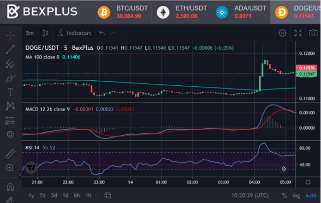Screen dimensions: 321x203
Task: Open the 5m timeframe dropdown
Action: (x=30, y=33)
